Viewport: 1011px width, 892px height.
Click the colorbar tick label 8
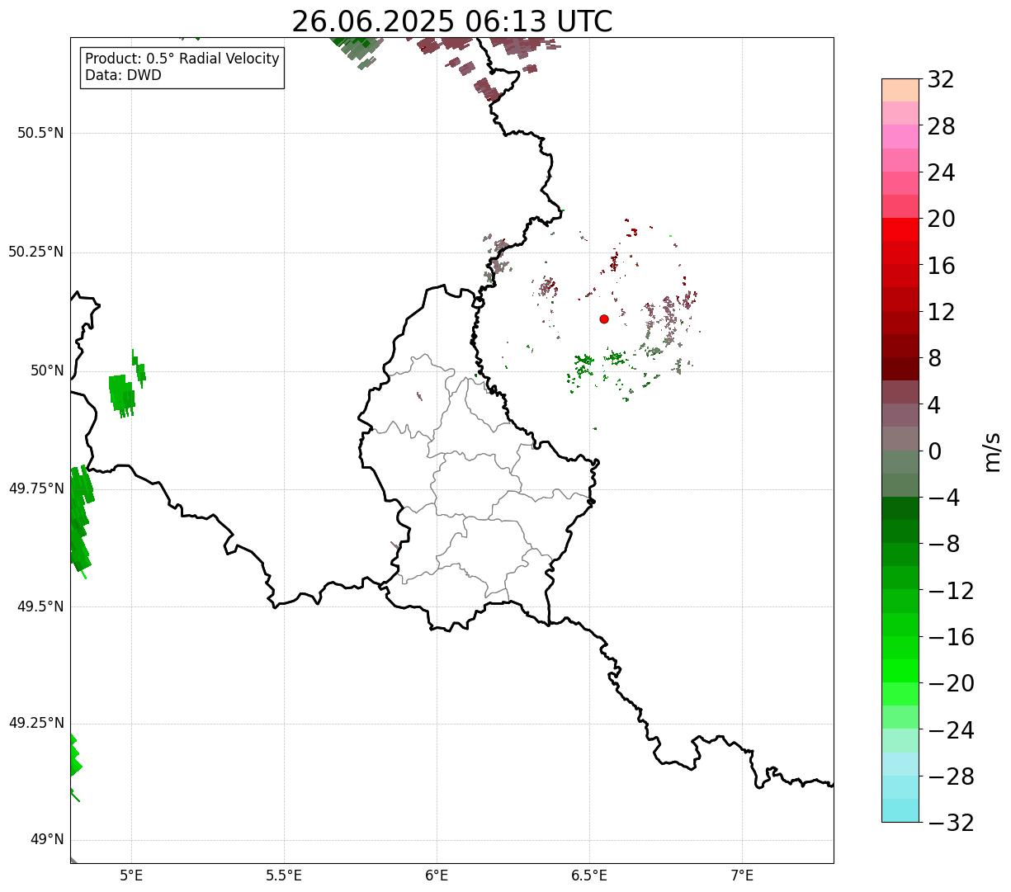coord(934,359)
